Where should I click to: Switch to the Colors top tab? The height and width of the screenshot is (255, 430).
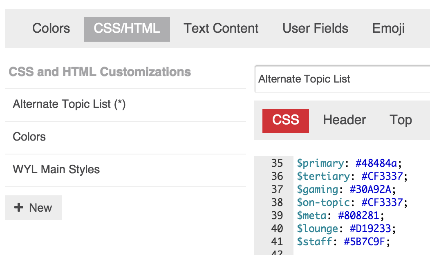[x=51, y=29]
